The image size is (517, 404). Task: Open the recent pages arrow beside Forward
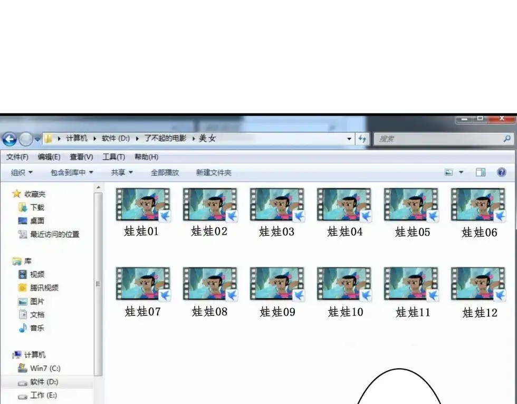pos(37,139)
